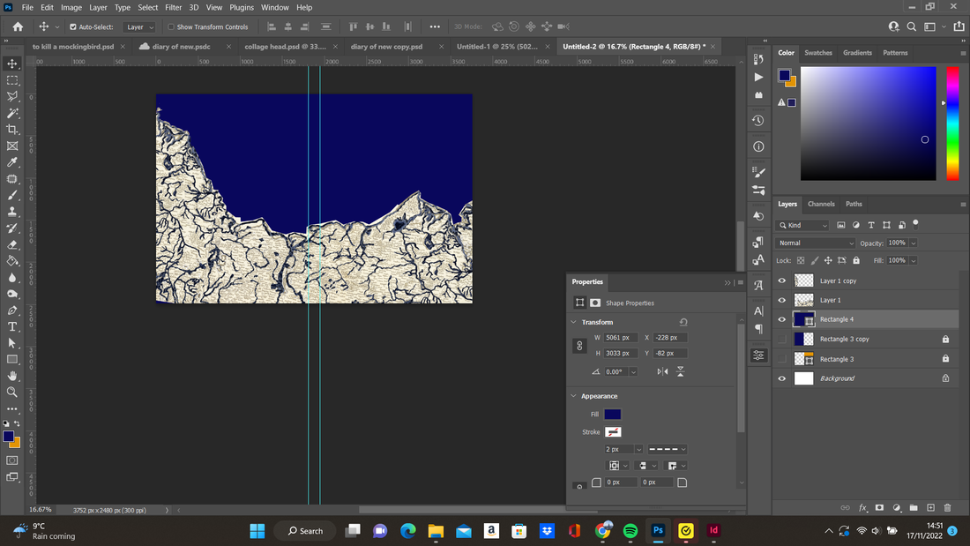The width and height of the screenshot is (970, 546).
Task: Open the more options ellipsis in options bar
Action: point(435,26)
